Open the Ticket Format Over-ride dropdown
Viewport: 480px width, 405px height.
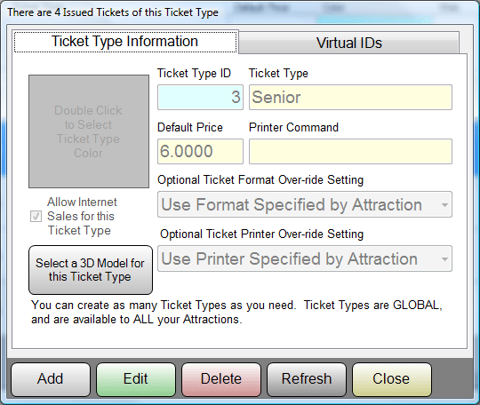click(x=305, y=204)
